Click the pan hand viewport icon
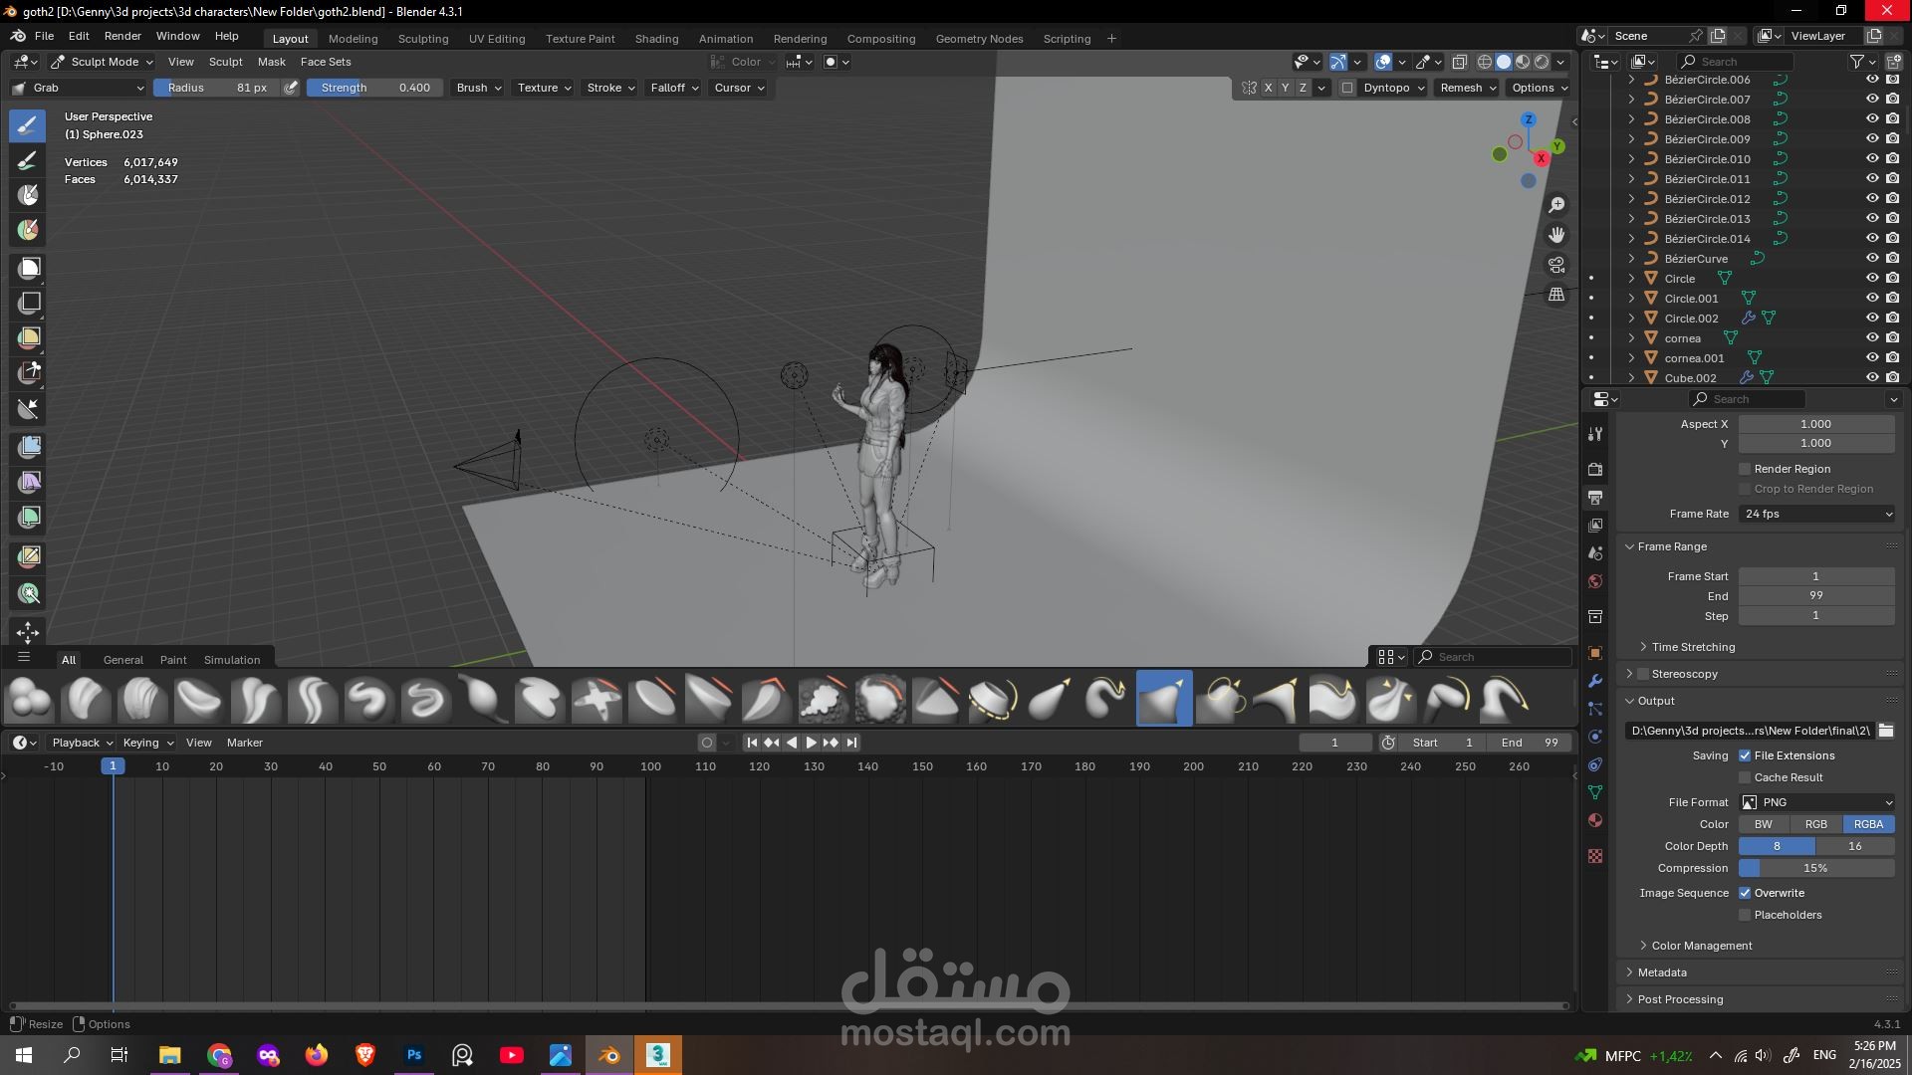 (x=1556, y=235)
